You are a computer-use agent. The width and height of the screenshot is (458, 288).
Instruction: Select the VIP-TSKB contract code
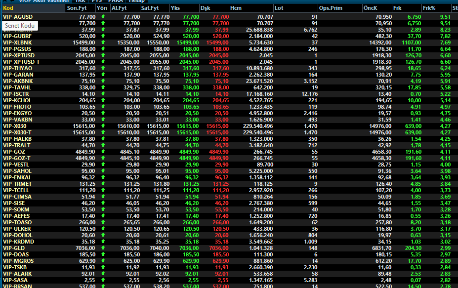point(15,268)
